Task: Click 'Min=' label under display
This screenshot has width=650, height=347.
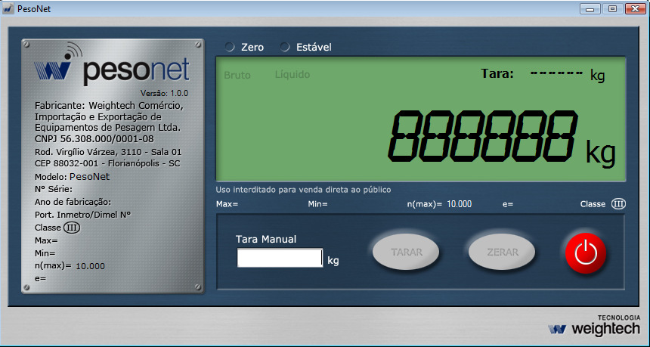Action: tap(318, 204)
